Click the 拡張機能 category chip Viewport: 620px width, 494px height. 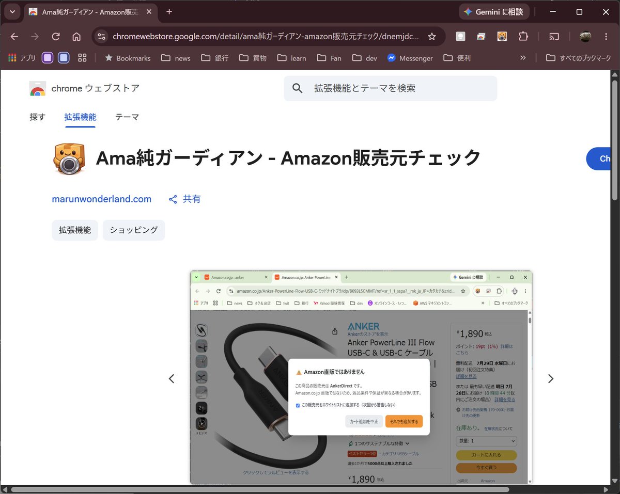tap(75, 230)
